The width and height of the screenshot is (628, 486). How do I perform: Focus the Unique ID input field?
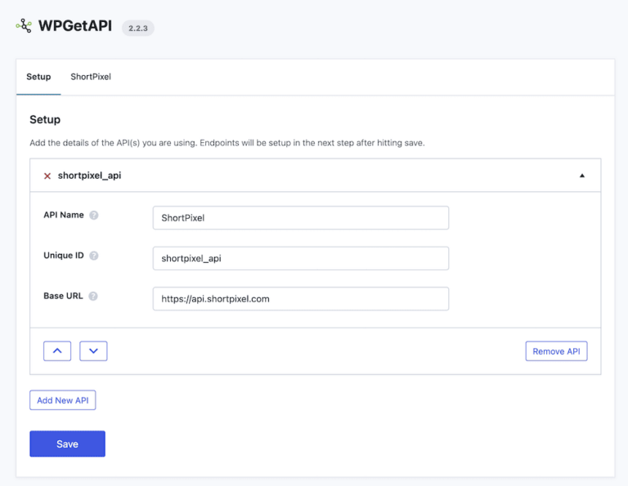[301, 258]
